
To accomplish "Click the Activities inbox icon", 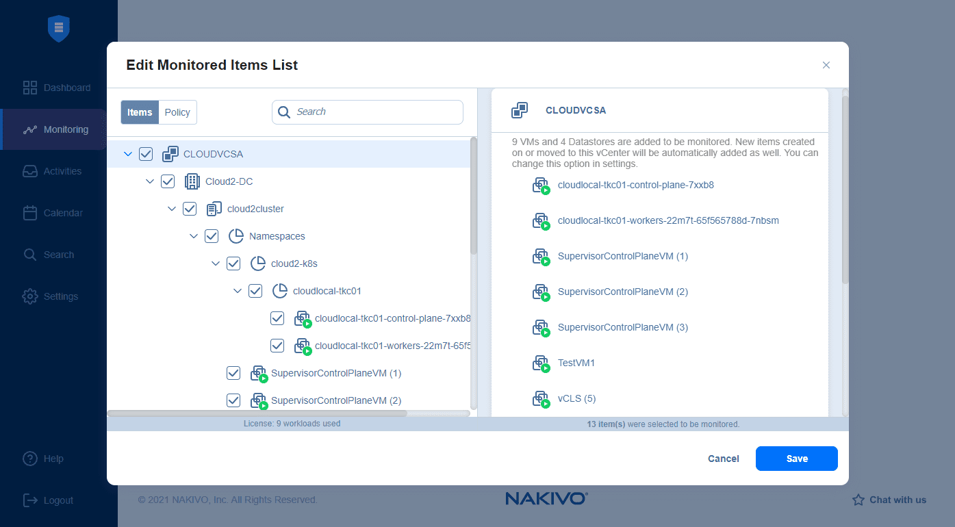I will (30, 171).
